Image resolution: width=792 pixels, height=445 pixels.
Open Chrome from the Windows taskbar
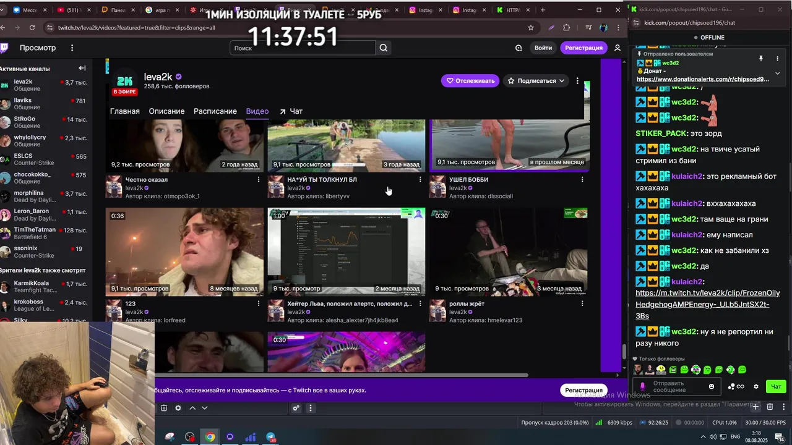click(210, 437)
